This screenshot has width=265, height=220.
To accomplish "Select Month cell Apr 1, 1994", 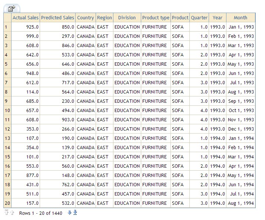I will coord(241,166).
